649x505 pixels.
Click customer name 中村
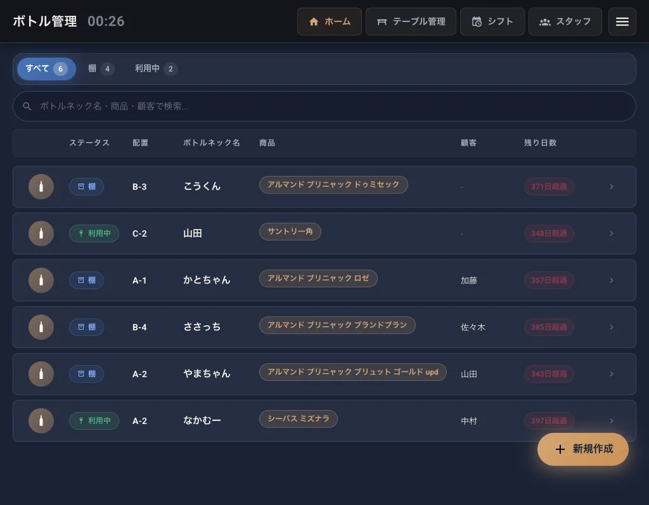click(x=469, y=421)
